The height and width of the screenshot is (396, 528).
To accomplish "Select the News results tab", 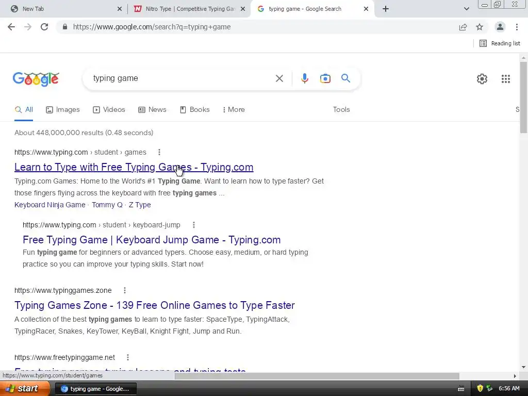I will point(152,110).
